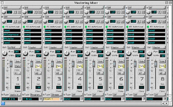Click the horizontal scrollbar track at the bottom
The width and height of the screenshot is (173, 107).
[x=83, y=103]
